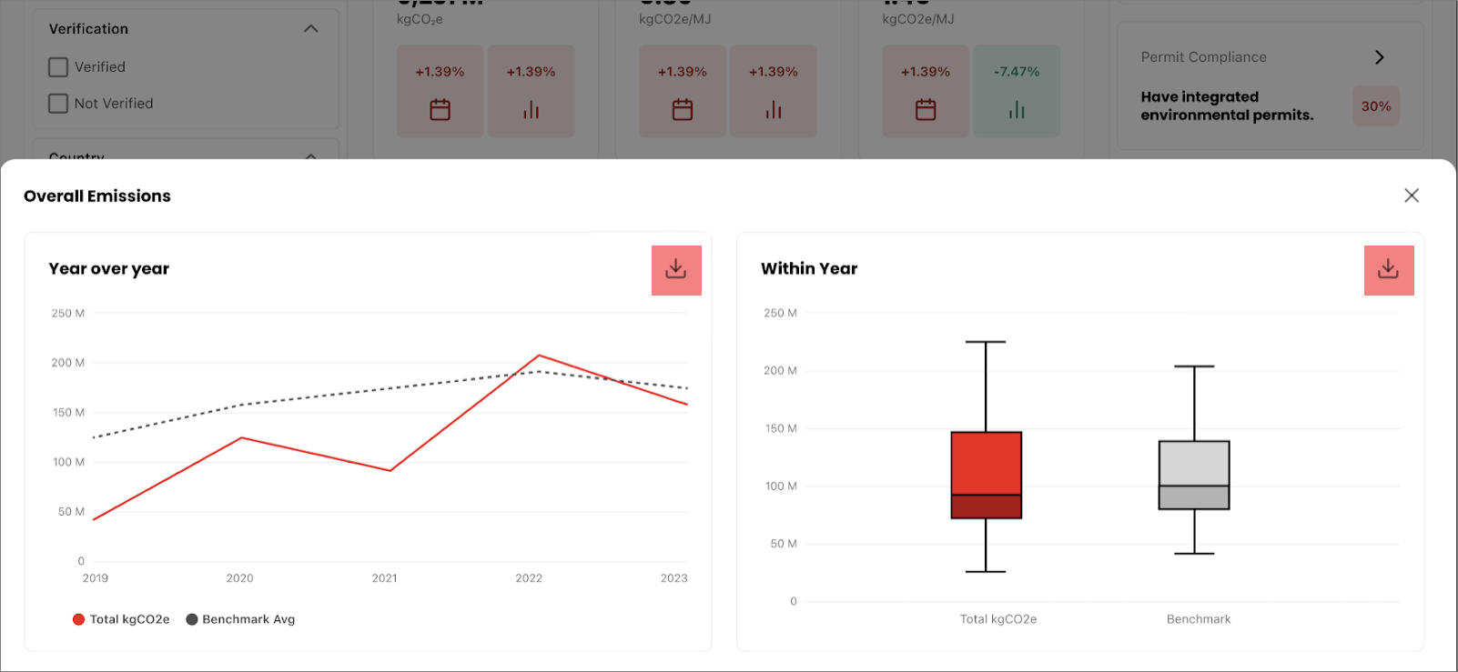Click the 30% compliance badge

pos(1375,105)
